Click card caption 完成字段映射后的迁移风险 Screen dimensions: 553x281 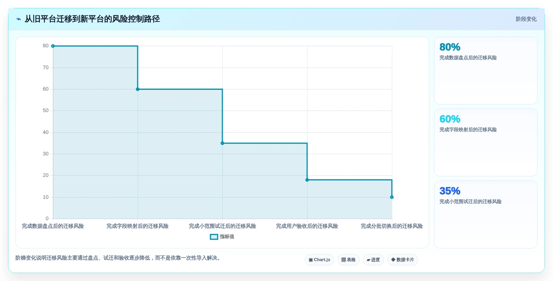[468, 130]
